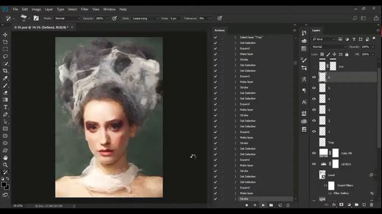Screen dimensions: 382x214
Task: Open the layer Opacity 100% dropdown arrow
Action: coord(372,47)
